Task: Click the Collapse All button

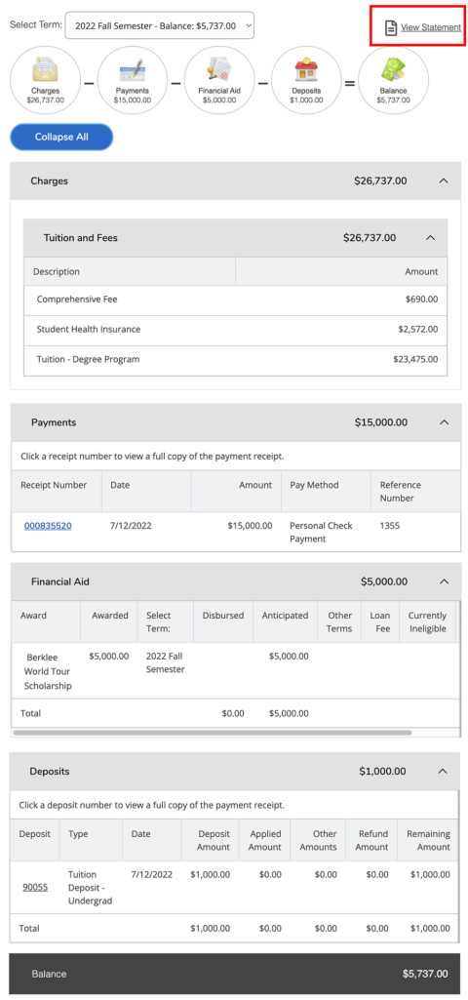Action: pos(61,138)
